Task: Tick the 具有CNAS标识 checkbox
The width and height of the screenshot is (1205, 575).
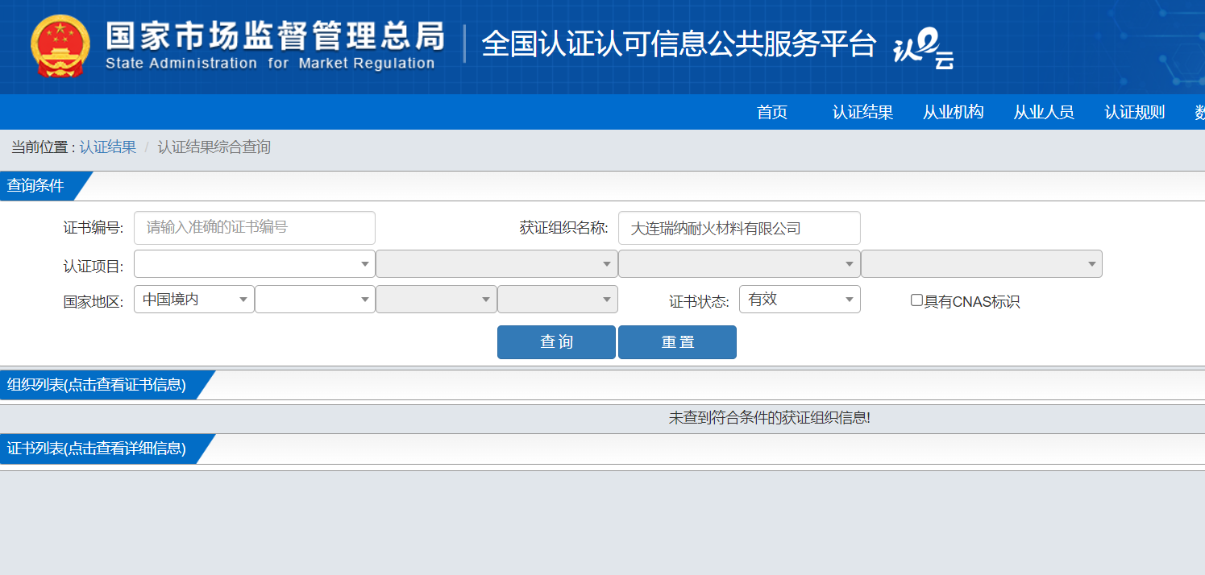Action: (x=916, y=300)
